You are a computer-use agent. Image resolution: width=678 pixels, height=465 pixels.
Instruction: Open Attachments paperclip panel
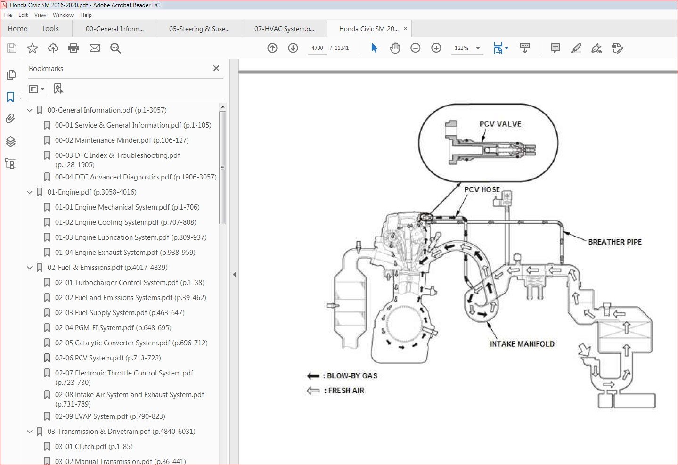pos(10,119)
